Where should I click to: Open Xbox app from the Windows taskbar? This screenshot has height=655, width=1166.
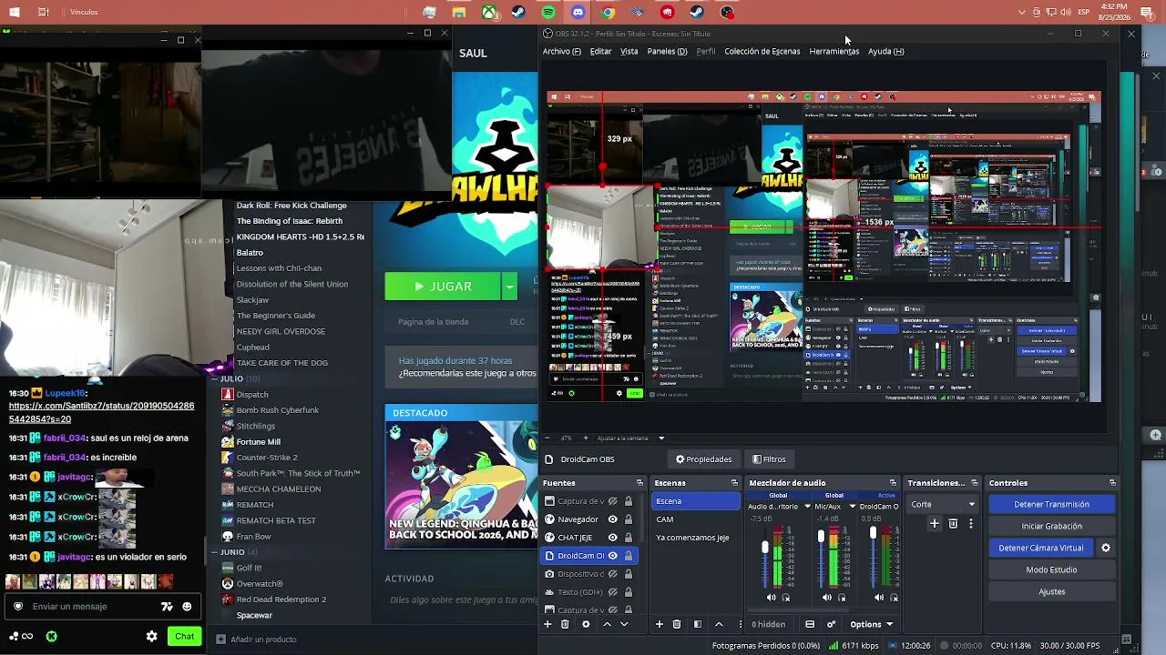pos(489,12)
